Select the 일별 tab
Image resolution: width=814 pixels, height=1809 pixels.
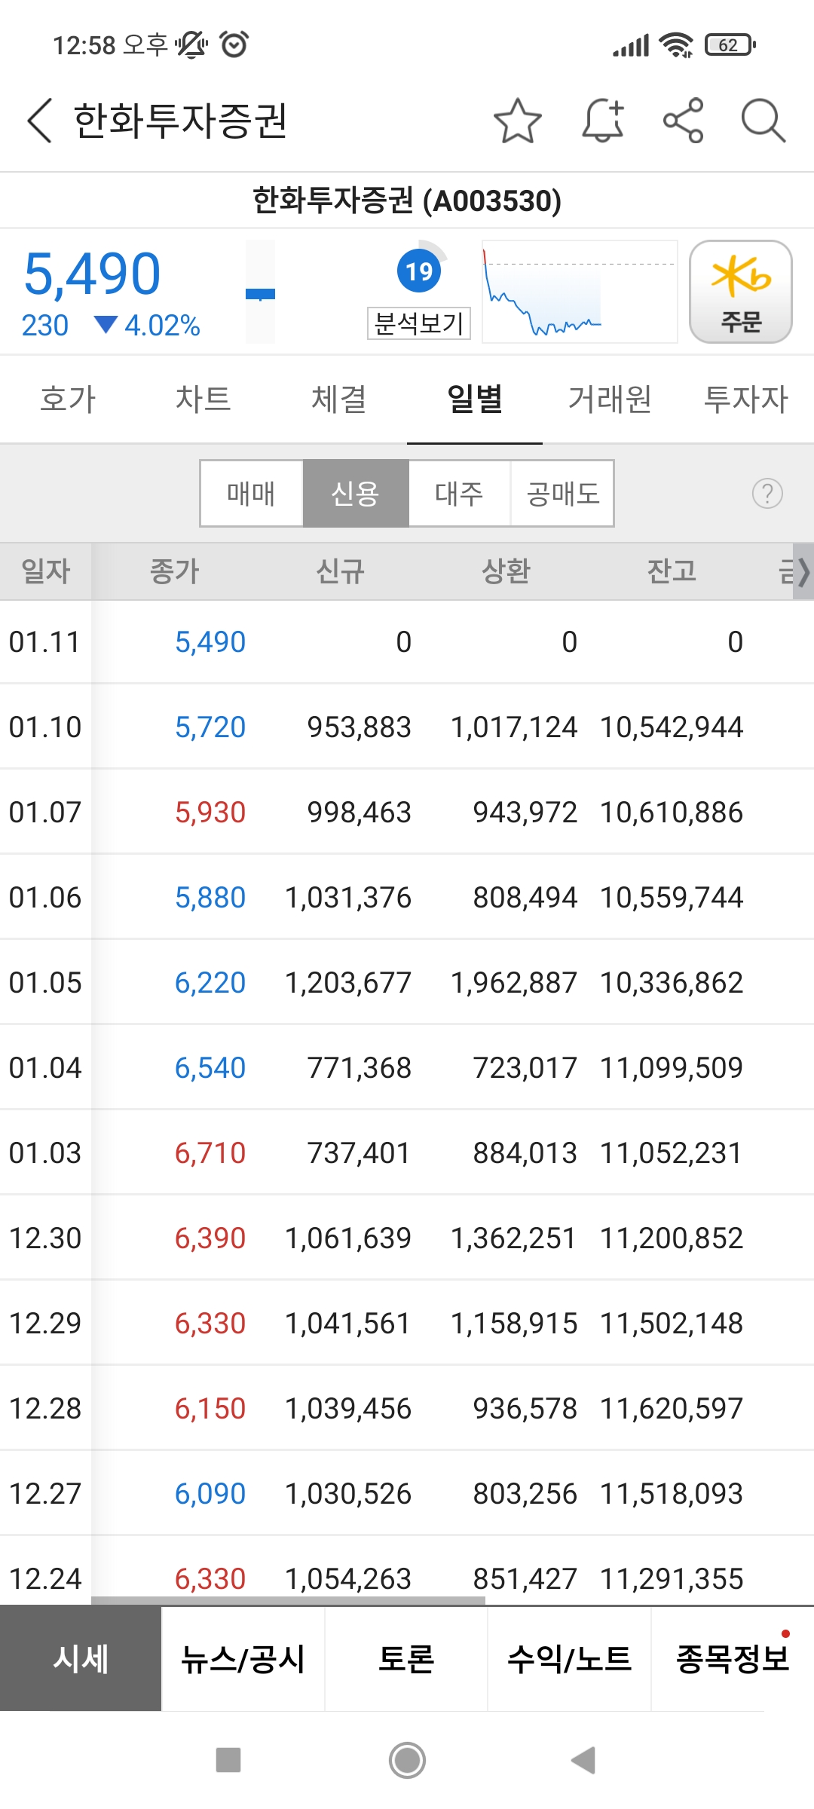[x=475, y=399]
